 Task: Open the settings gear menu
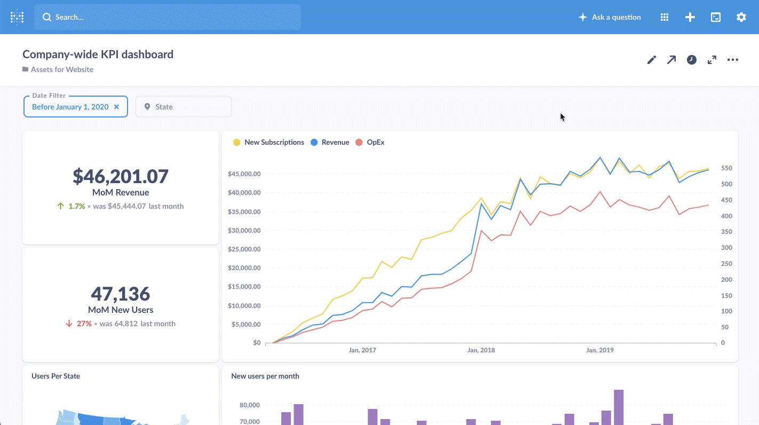(x=741, y=17)
